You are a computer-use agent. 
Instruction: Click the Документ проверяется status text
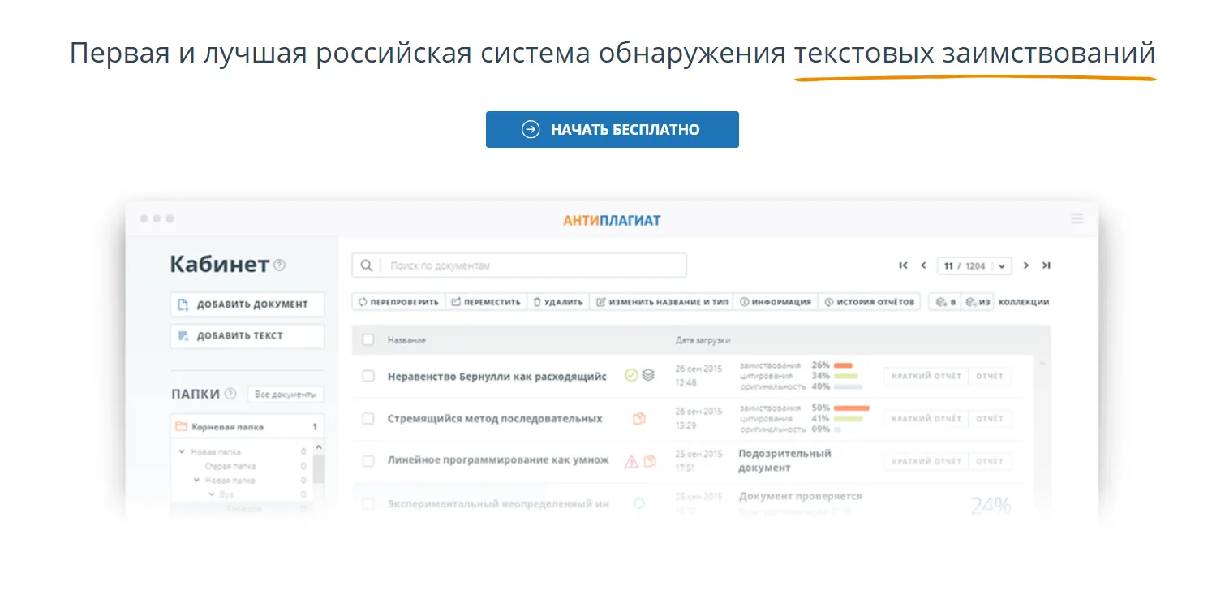pos(801,496)
